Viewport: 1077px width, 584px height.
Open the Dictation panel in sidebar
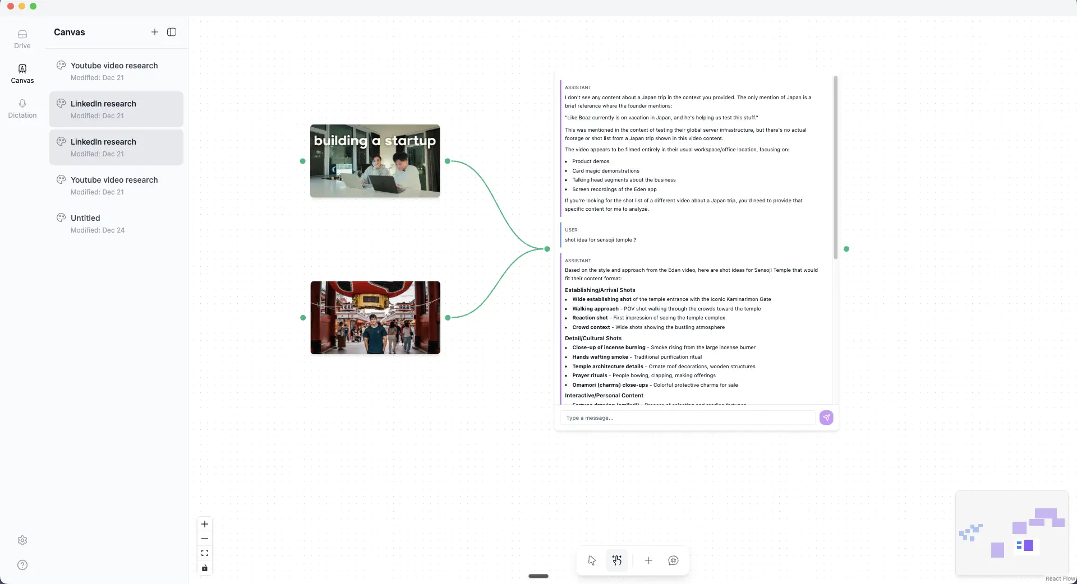[x=22, y=108]
